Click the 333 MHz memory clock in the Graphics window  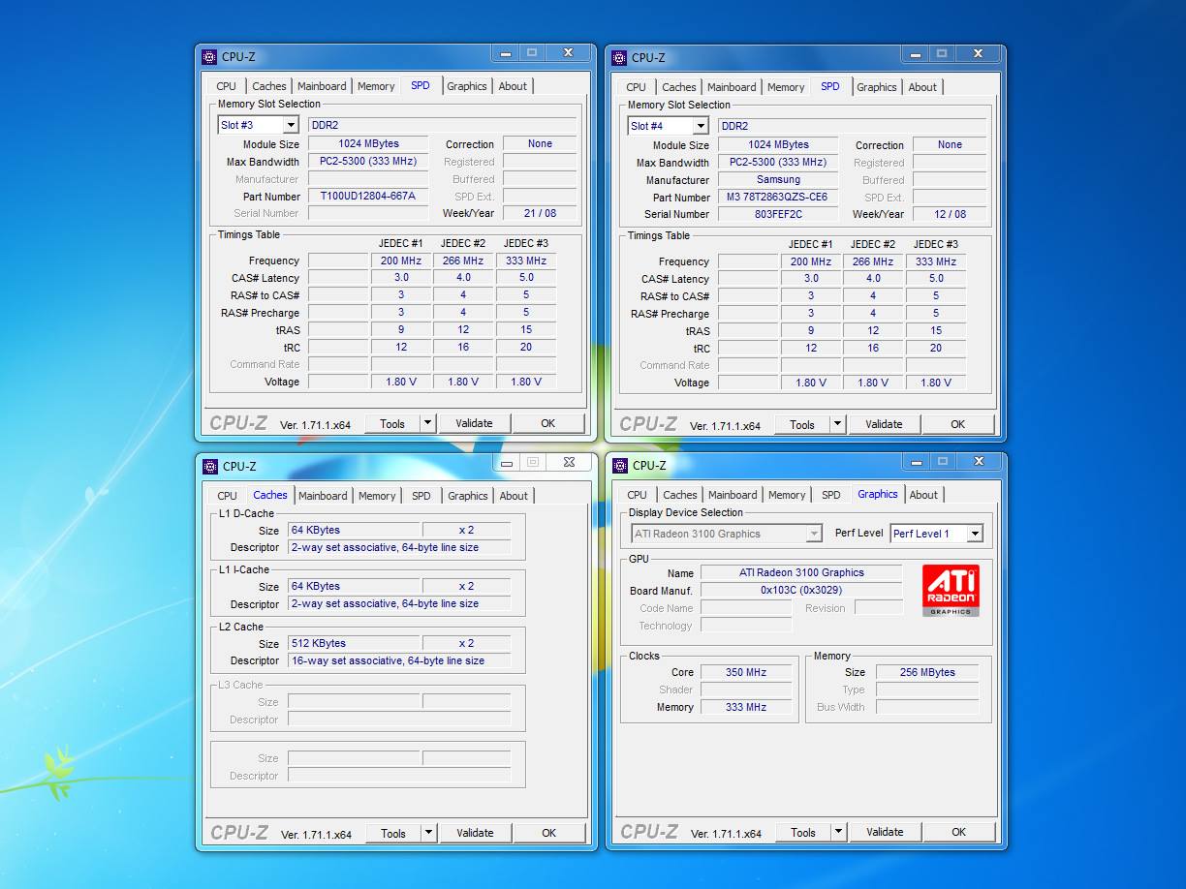click(746, 707)
